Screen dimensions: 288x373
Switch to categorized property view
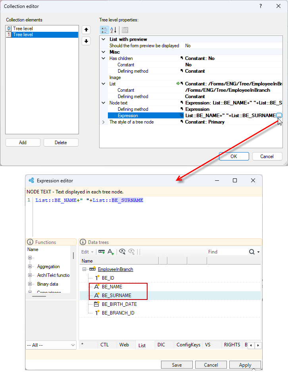(104, 30)
